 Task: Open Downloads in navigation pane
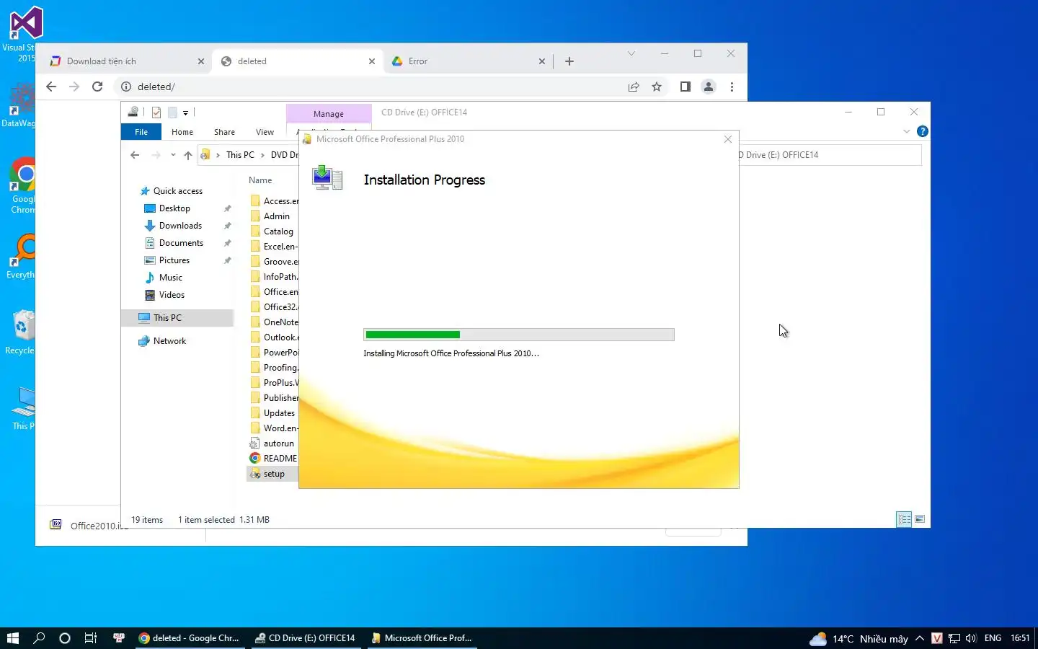tap(180, 226)
